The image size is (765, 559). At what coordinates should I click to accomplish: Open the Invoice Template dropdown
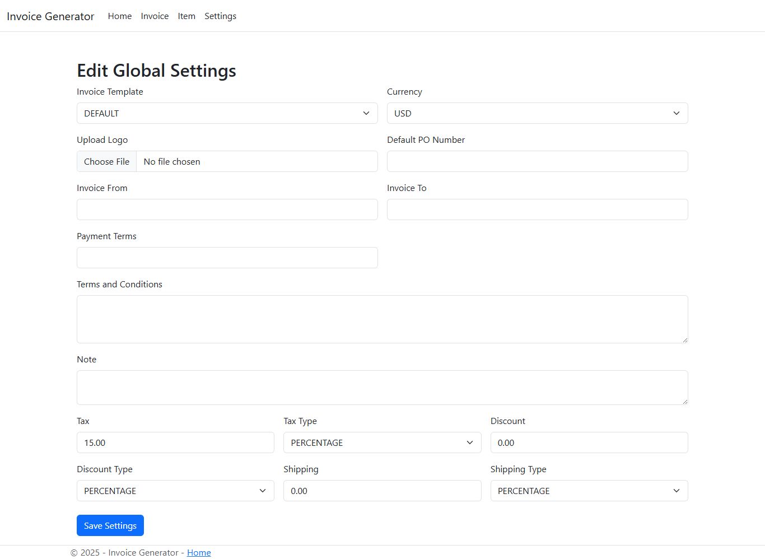(227, 113)
